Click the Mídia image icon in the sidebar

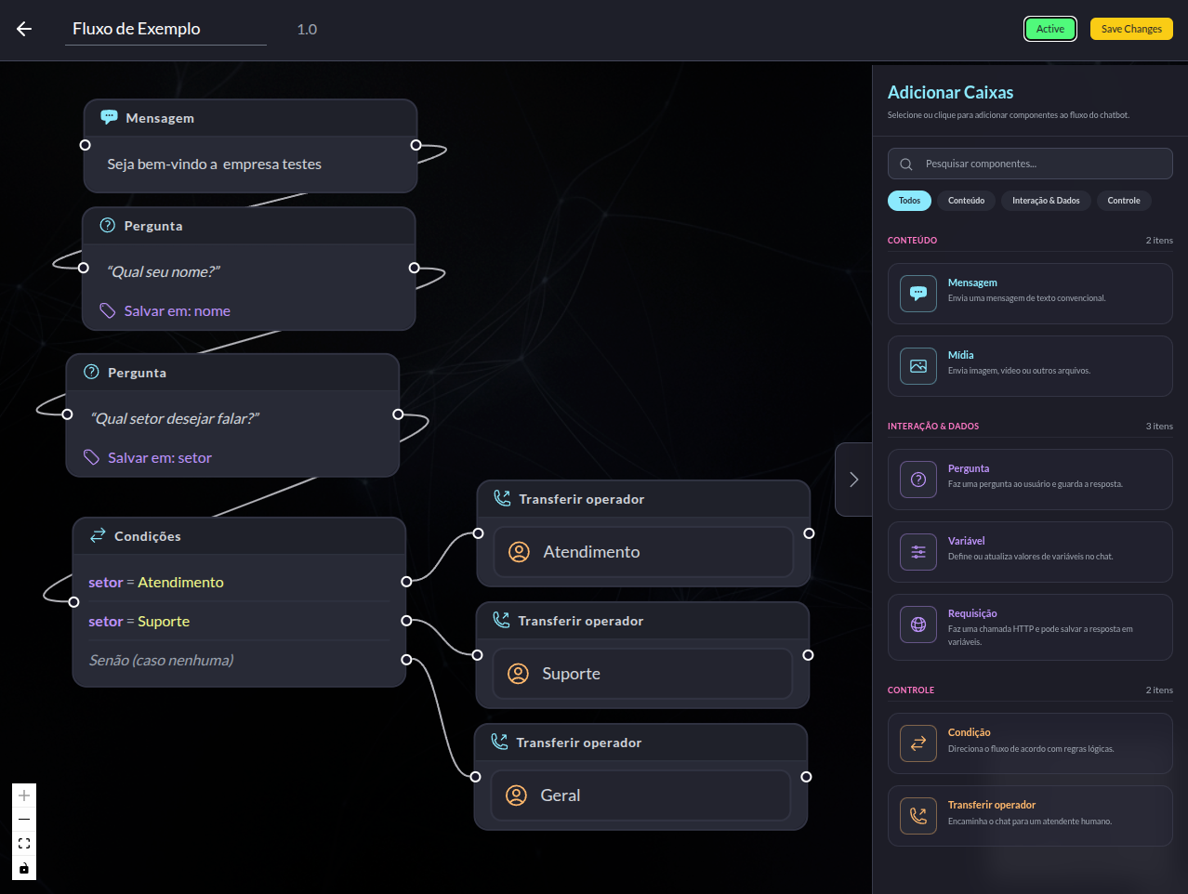point(918,366)
